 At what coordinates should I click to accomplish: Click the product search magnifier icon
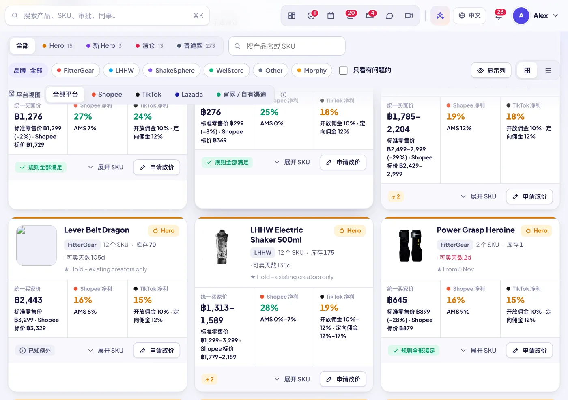[x=238, y=46]
